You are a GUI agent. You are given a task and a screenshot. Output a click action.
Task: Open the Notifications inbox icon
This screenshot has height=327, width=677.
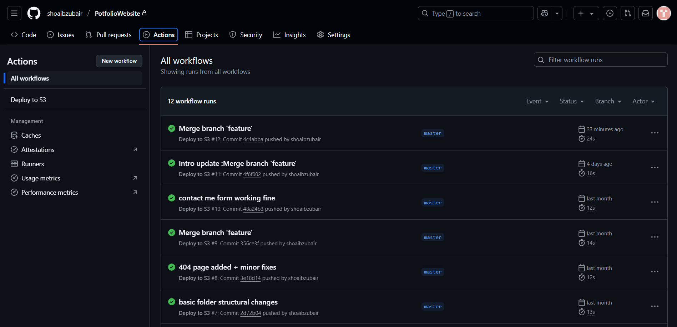tap(646, 13)
